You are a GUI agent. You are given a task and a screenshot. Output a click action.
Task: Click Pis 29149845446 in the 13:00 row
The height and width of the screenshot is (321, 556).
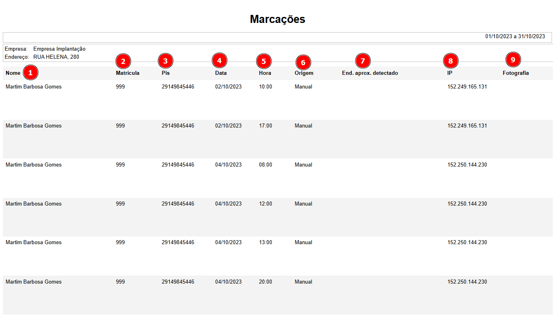click(x=178, y=243)
